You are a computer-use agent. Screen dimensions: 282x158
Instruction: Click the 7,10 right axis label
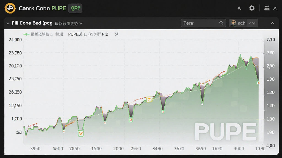pyautogui.click(x=271, y=39)
